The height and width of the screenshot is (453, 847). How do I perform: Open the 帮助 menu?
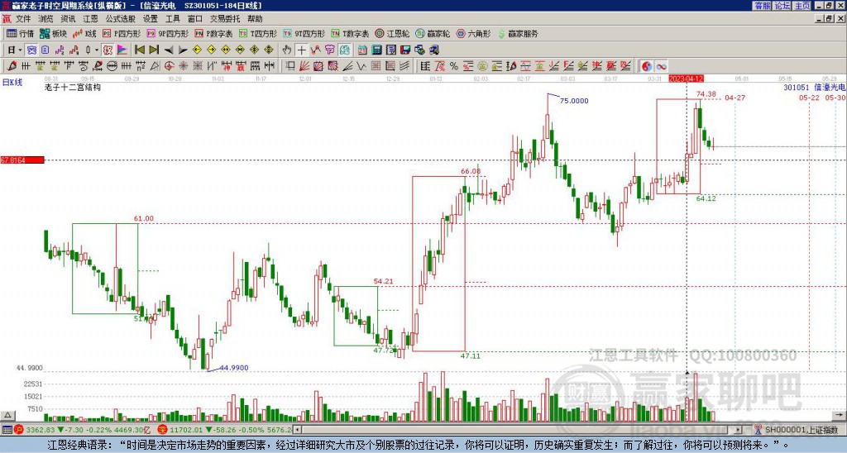(255, 19)
